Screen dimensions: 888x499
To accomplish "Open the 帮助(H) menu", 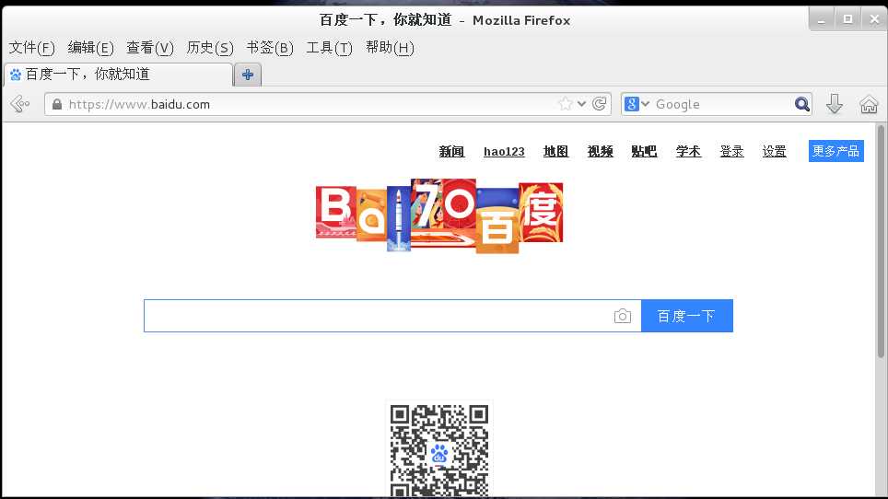I will [390, 48].
